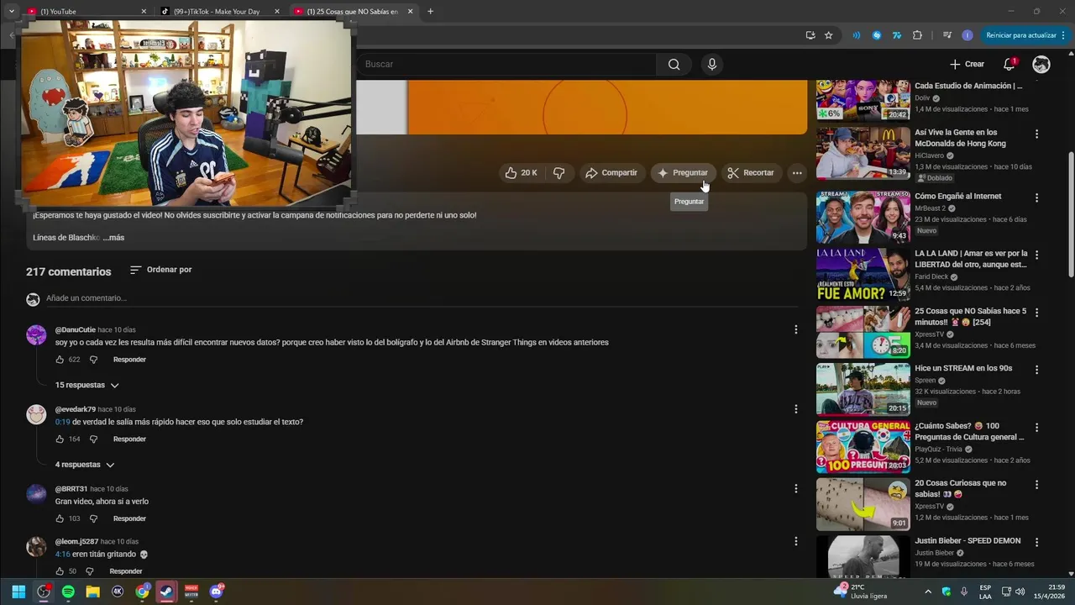Viewport: 1075px width, 605px height.
Task: Reply to evedark79's comment
Action: click(129, 439)
